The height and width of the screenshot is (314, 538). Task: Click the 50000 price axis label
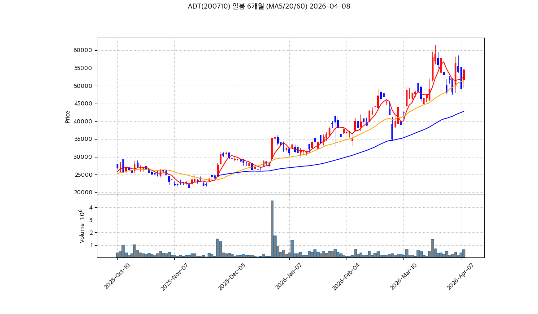(83, 86)
